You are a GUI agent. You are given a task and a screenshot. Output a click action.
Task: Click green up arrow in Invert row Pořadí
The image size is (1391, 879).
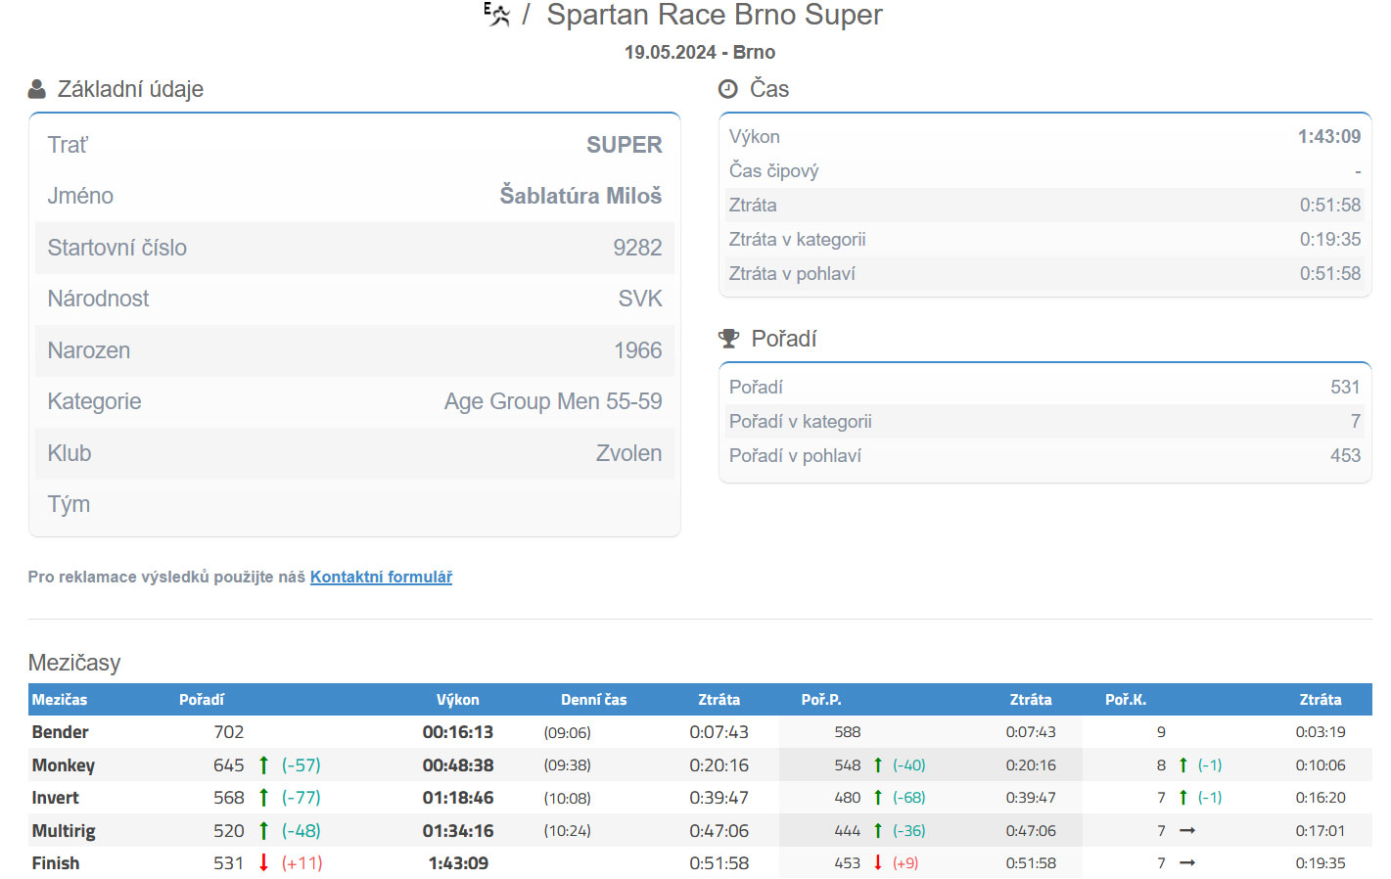pos(263,798)
